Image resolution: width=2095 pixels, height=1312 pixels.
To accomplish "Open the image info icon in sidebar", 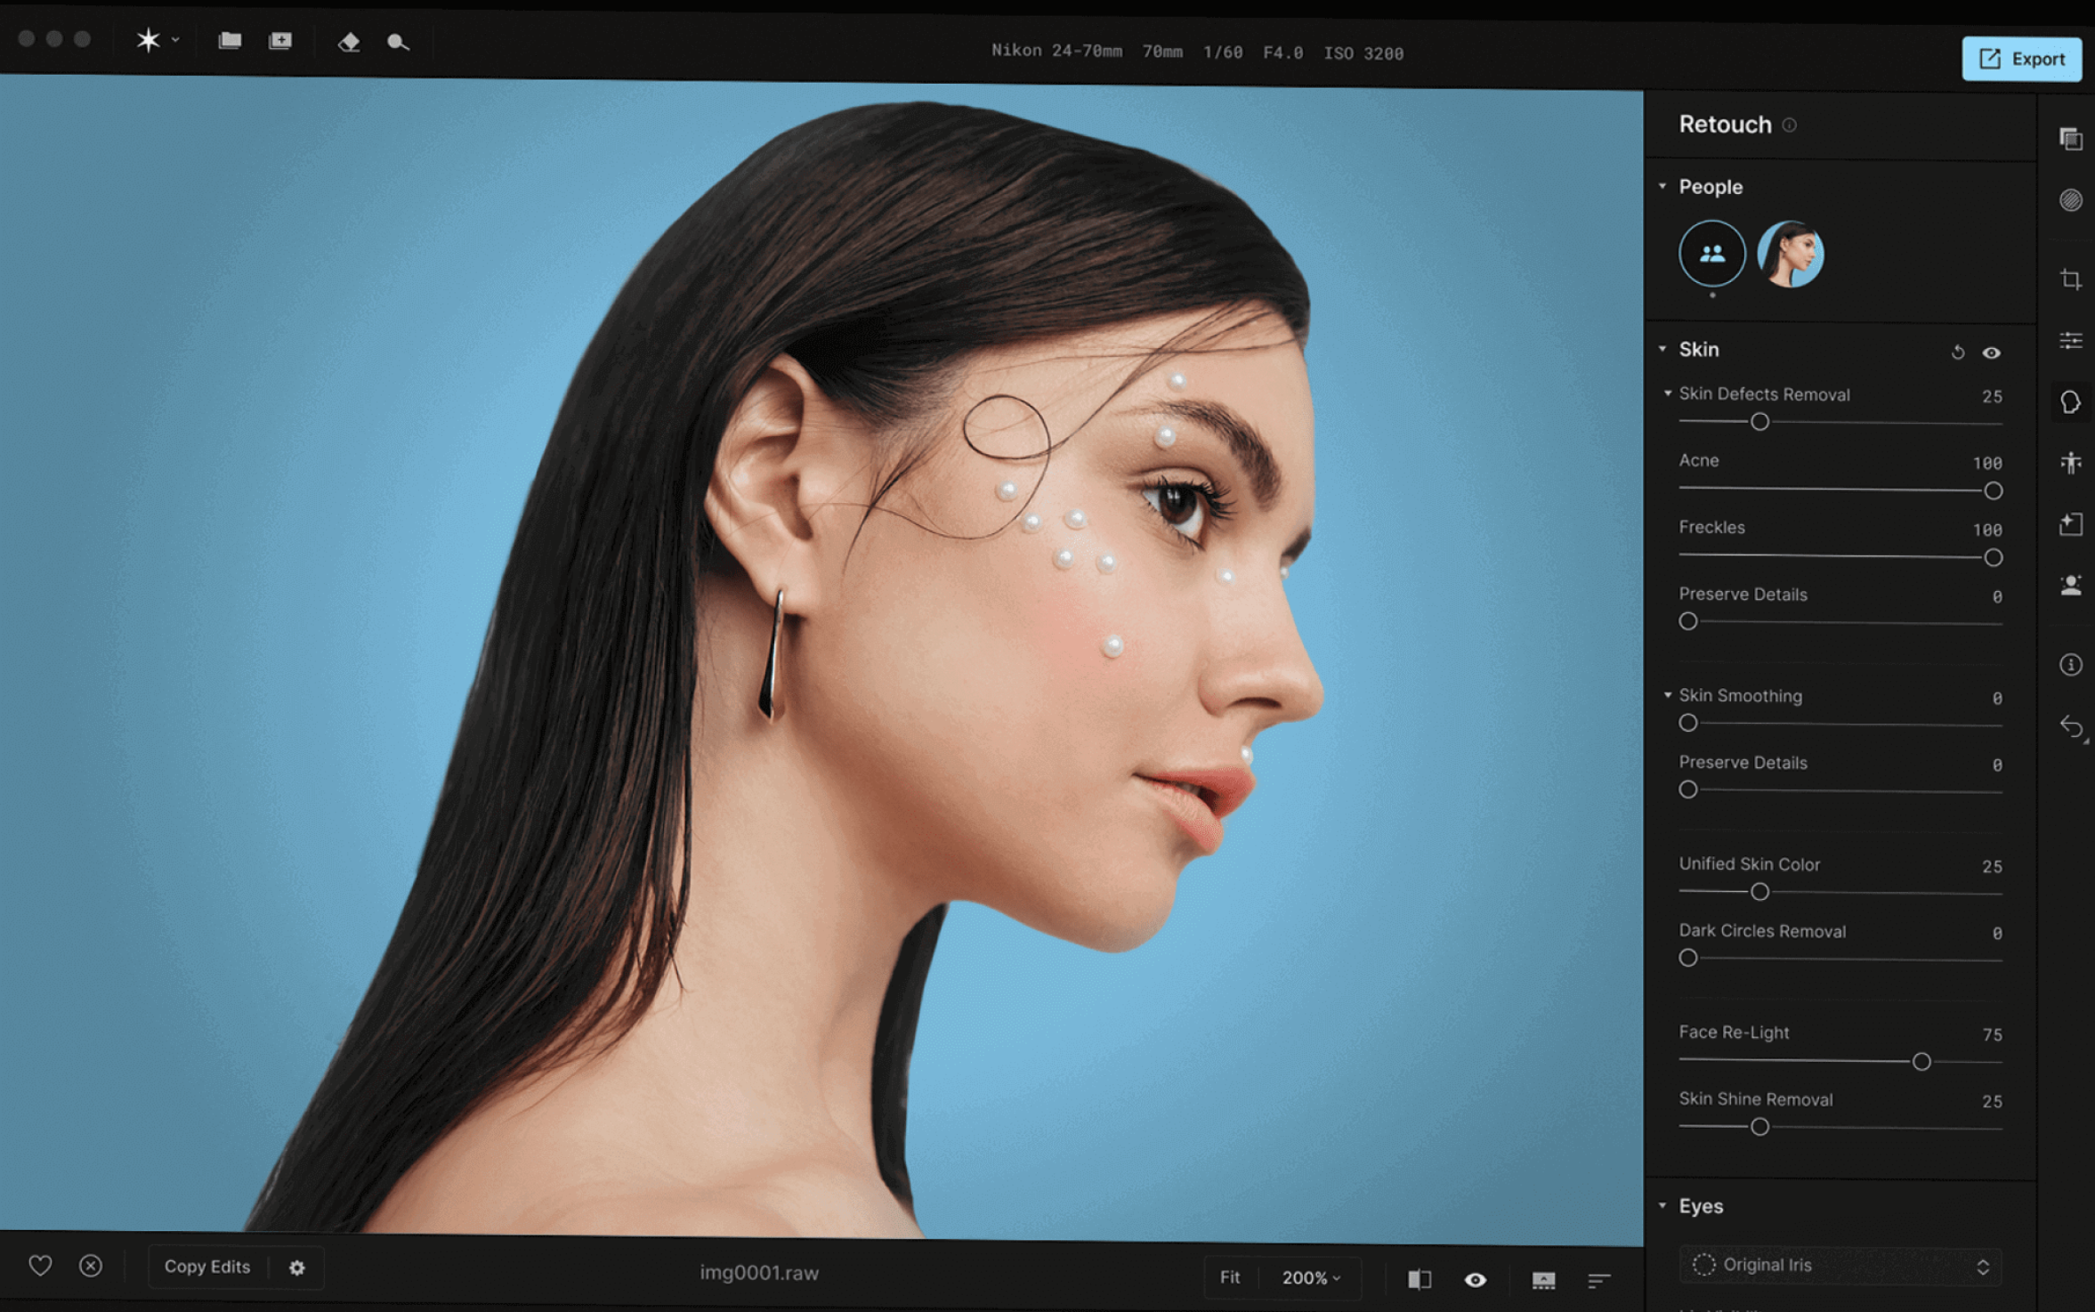I will 2071,665.
